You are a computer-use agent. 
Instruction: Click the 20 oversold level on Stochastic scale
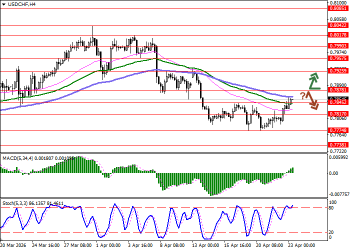[x=331, y=232]
